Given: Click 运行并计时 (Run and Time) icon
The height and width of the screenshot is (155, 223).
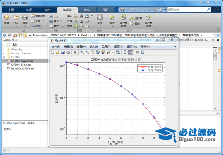Looking at the screenshot, I should click(x=148, y=17).
